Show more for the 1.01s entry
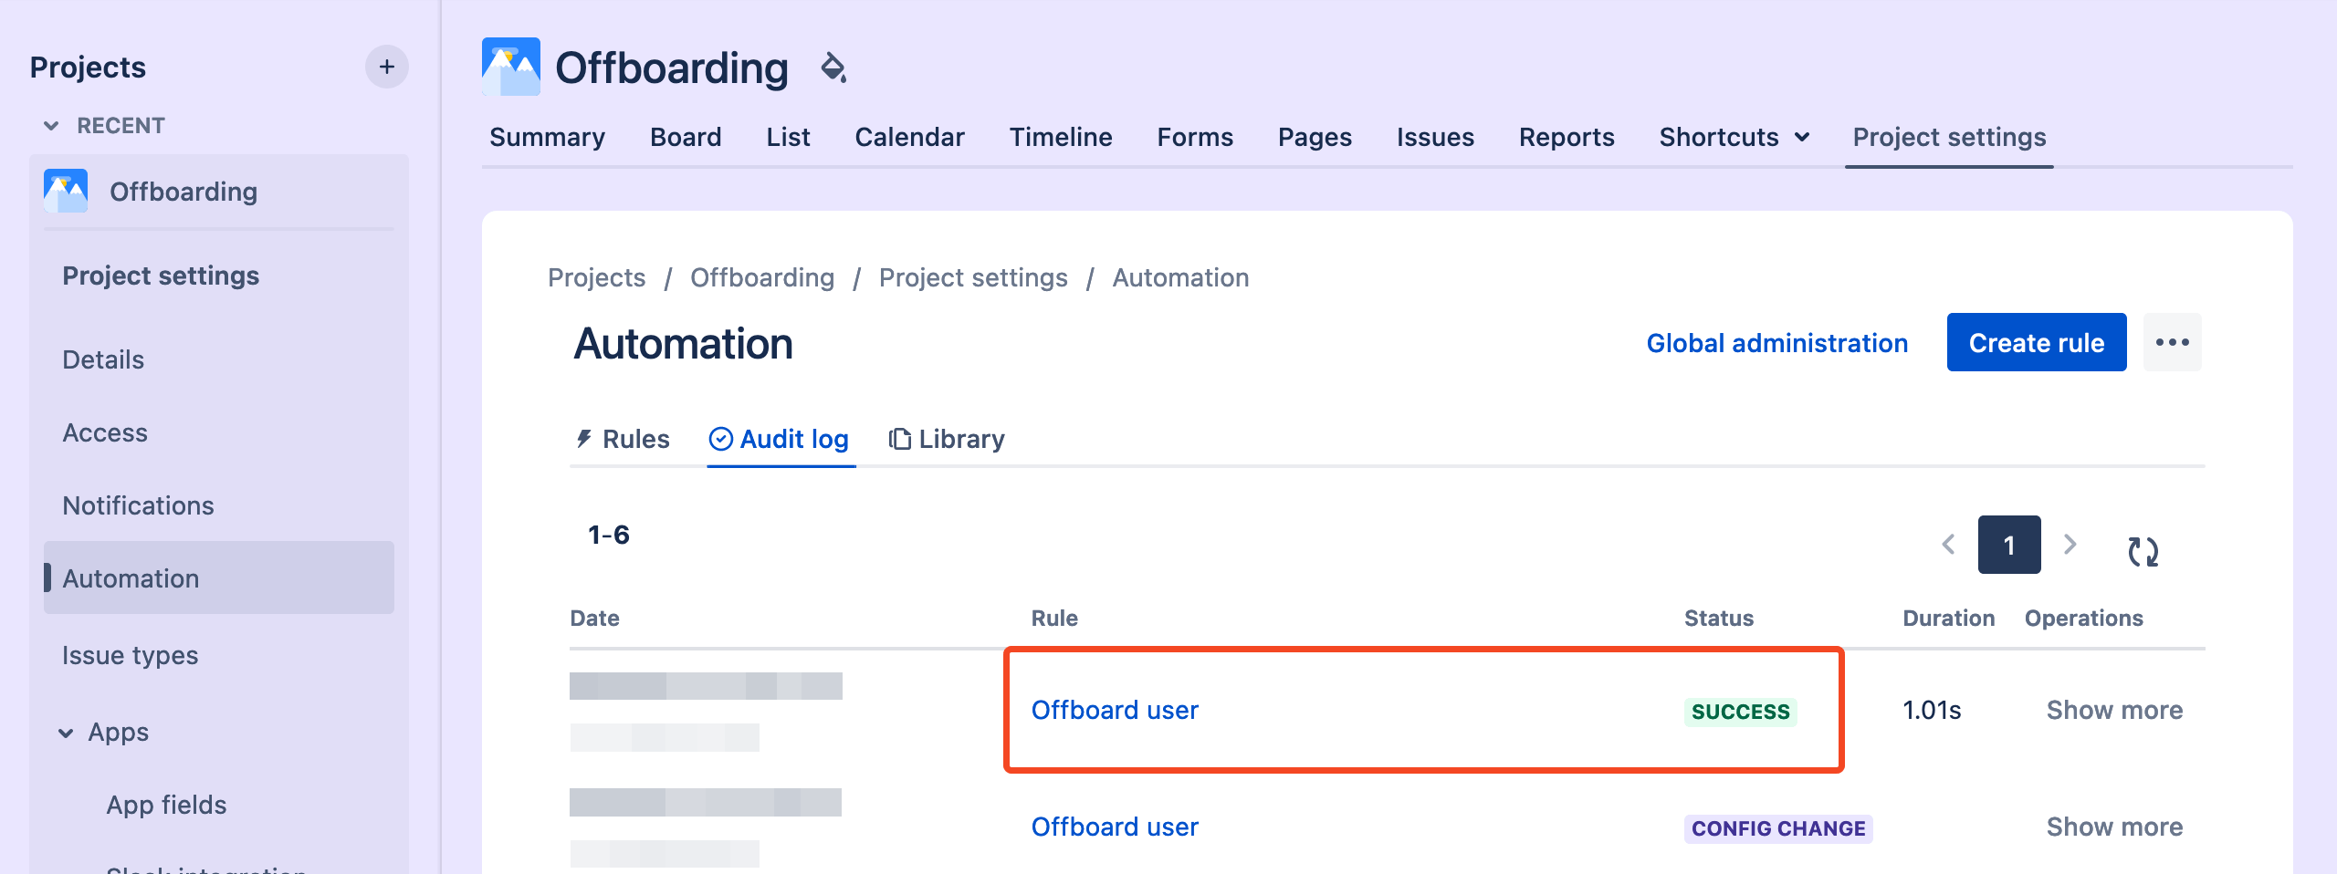 (2114, 710)
